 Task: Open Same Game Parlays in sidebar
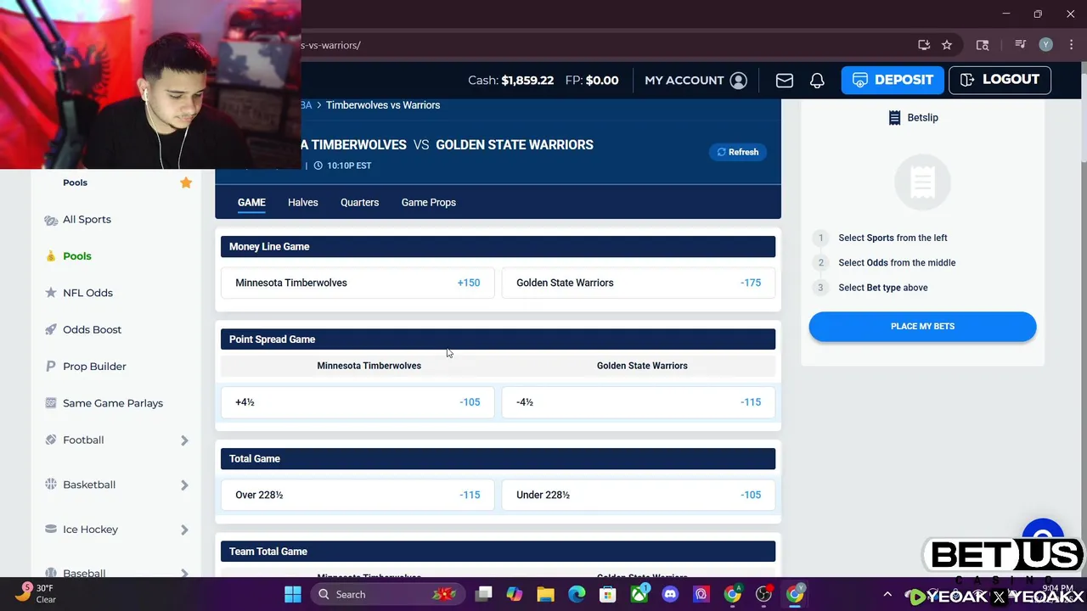click(x=113, y=403)
